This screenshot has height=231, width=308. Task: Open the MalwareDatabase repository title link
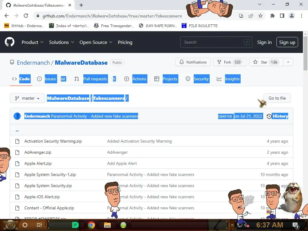click(x=81, y=63)
